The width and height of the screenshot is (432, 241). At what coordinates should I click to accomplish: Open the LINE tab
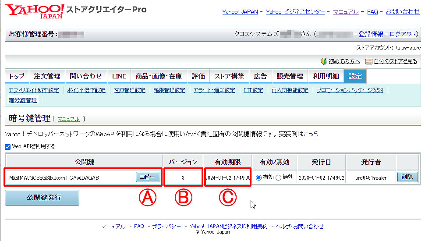pyautogui.click(x=119, y=76)
